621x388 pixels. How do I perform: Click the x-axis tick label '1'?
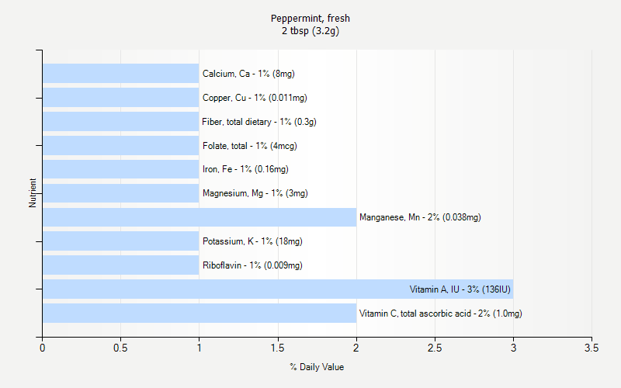point(199,348)
